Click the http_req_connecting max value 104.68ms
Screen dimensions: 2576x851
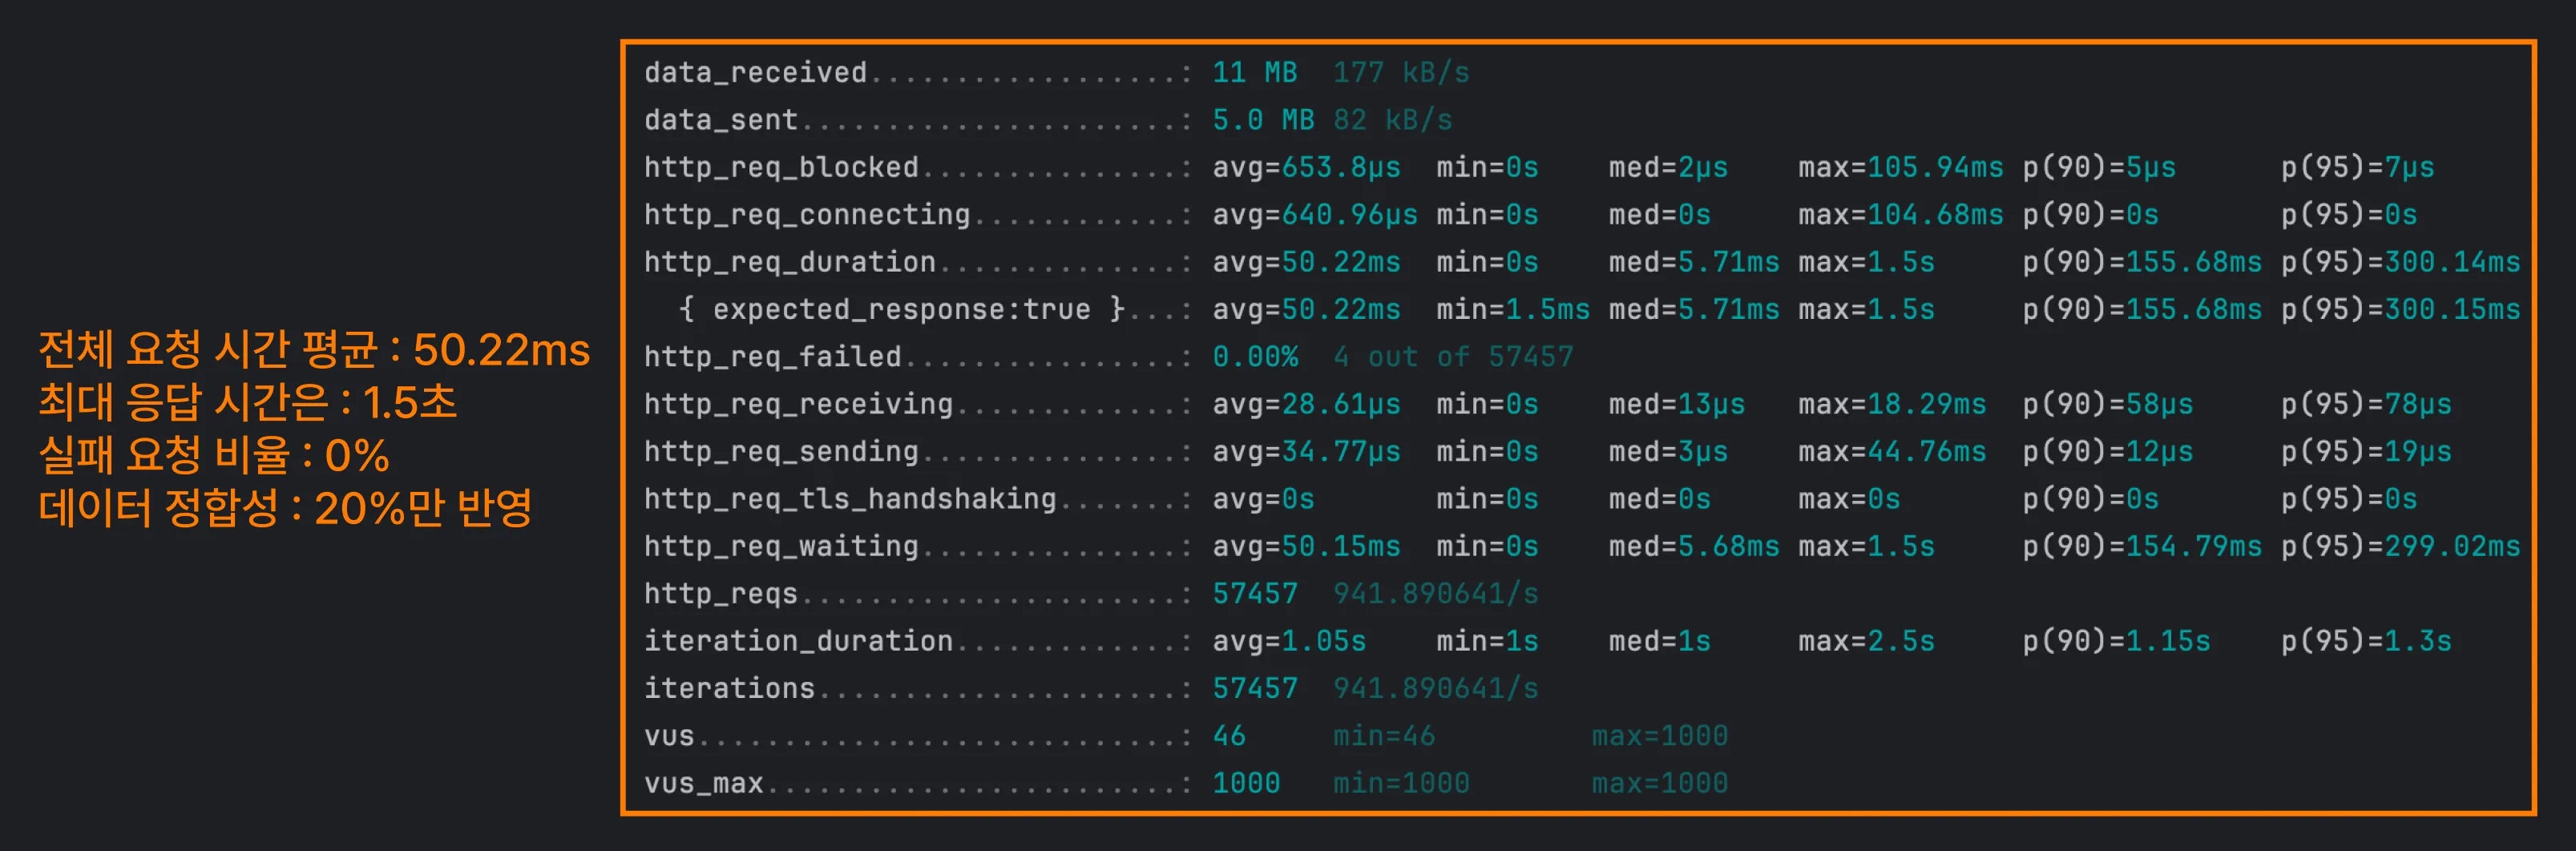point(1935,215)
